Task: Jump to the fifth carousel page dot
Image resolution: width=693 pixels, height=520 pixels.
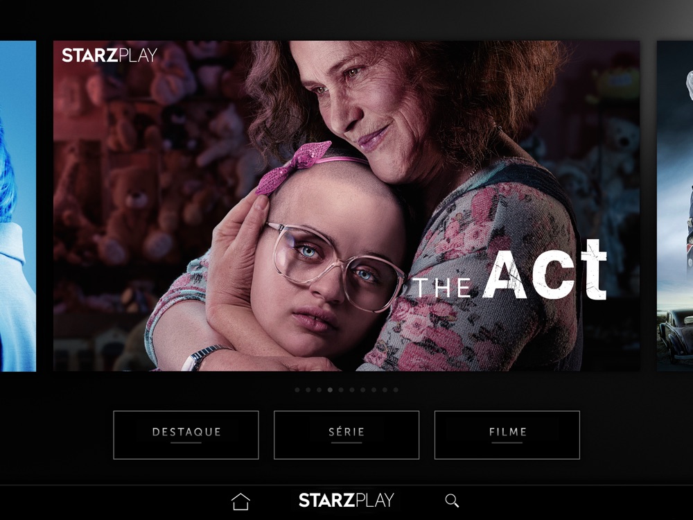Action: tap(341, 390)
